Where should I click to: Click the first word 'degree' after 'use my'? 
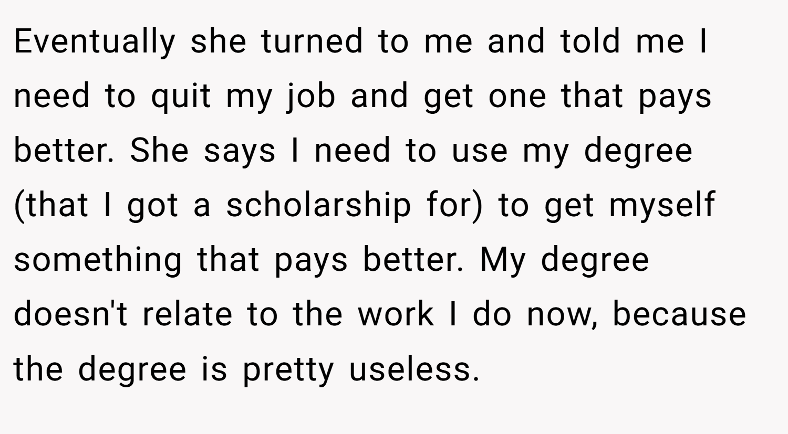tap(638, 151)
